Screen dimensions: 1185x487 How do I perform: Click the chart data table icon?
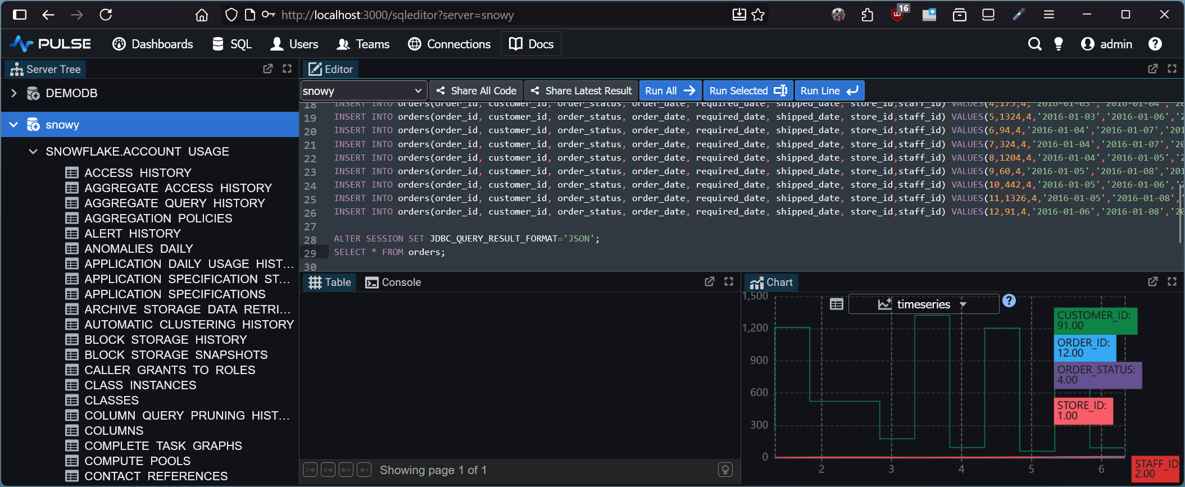pos(837,304)
